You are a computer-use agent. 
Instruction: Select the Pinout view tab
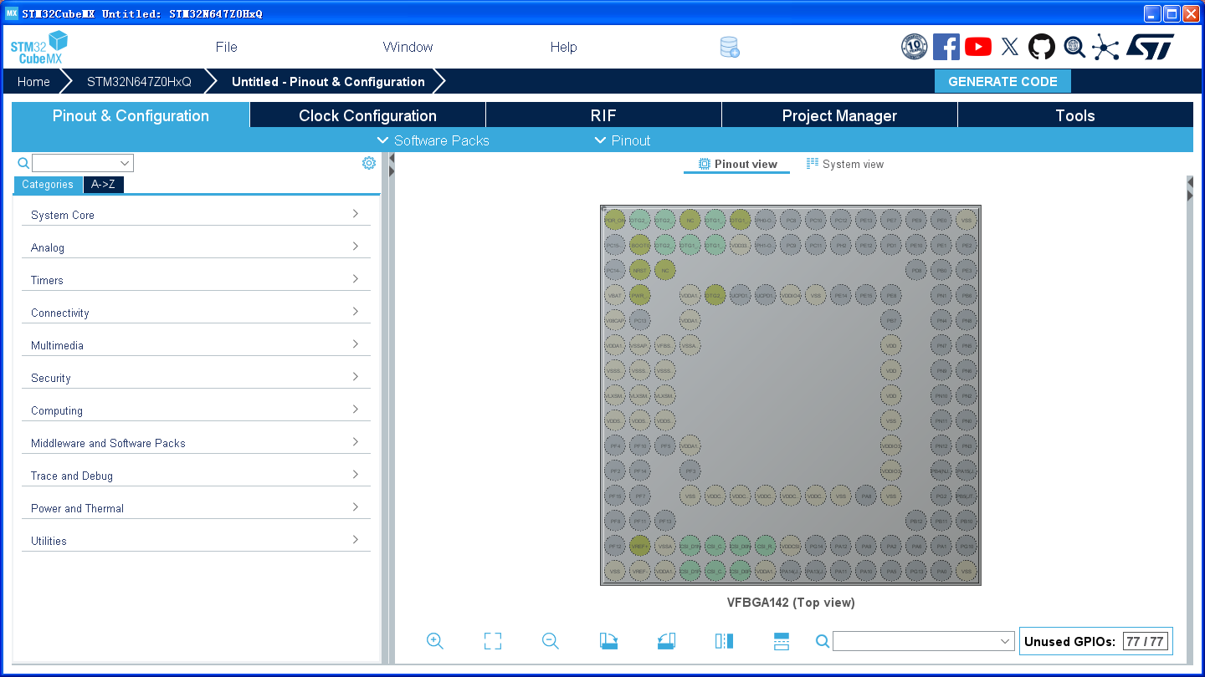click(x=737, y=164)
